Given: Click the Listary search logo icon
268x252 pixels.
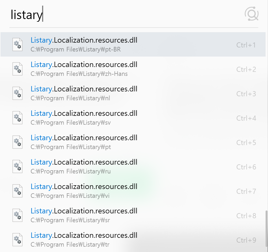Looking at the screenshot, I should [x=252, y=14].
